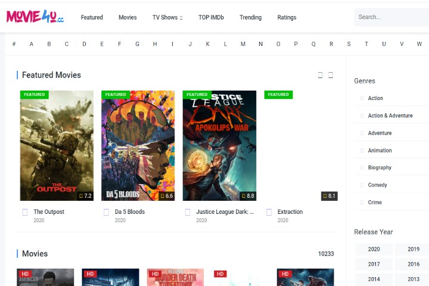
Task: Filter titles starting with letter F
Action: (120, 43)
